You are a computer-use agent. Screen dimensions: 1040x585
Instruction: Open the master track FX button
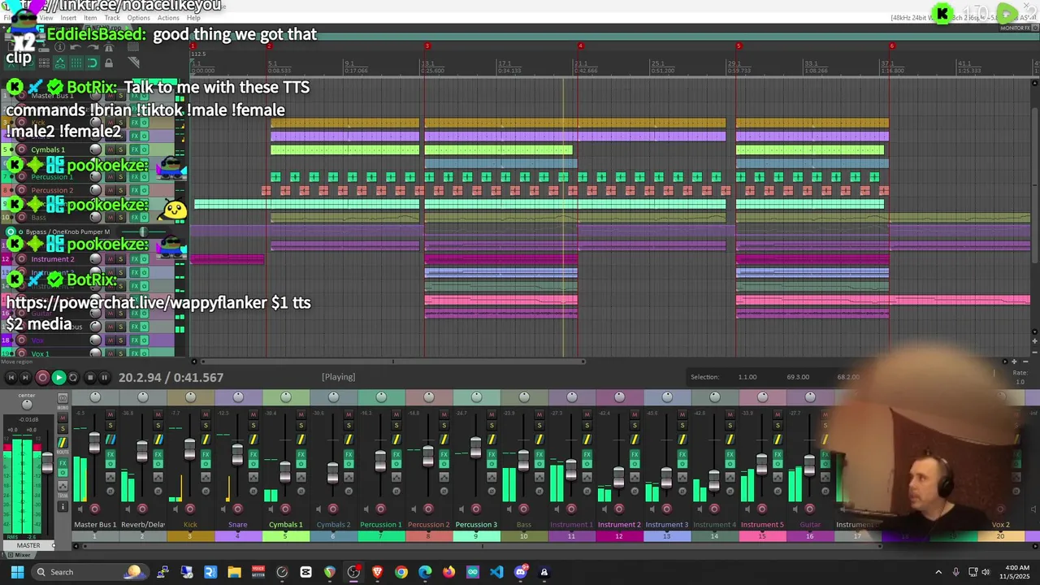[x=63, y=463]
